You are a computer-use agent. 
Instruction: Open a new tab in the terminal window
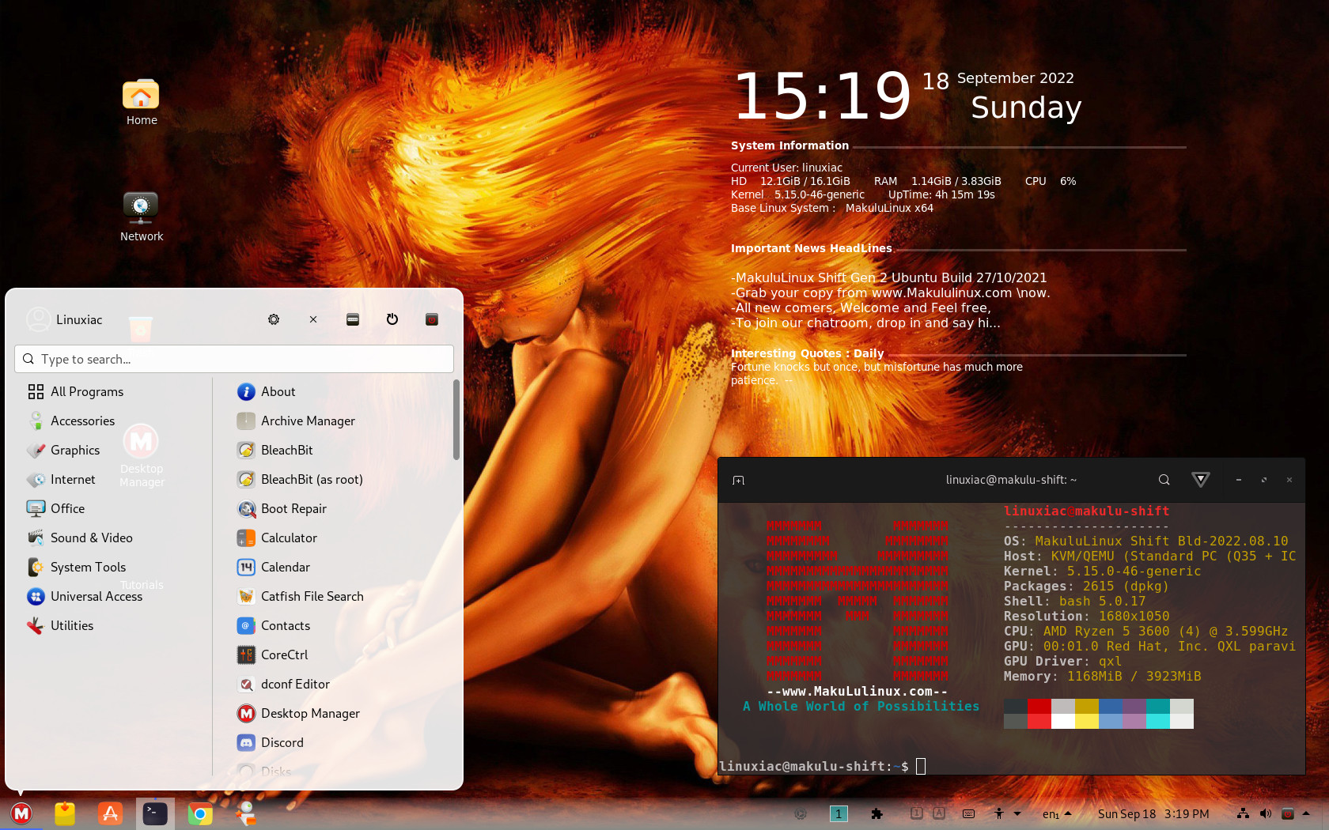738,480
